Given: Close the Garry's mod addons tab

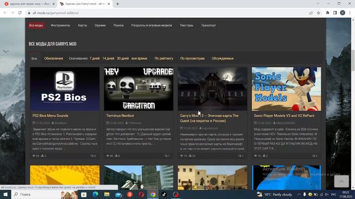Looking at the screenshot, I should pos(109,4).
